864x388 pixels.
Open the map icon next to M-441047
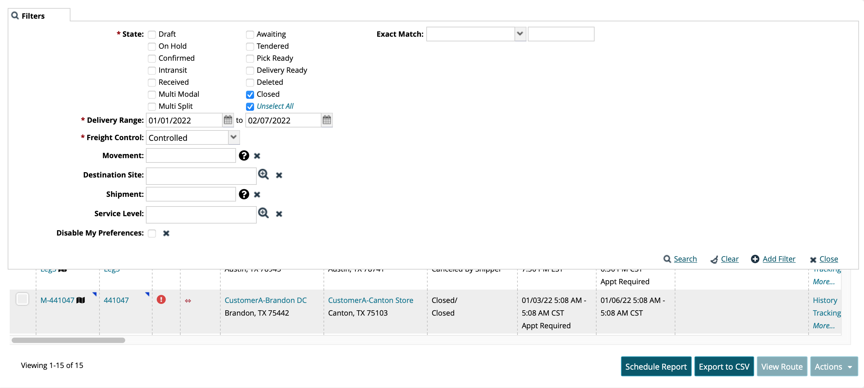80,300
